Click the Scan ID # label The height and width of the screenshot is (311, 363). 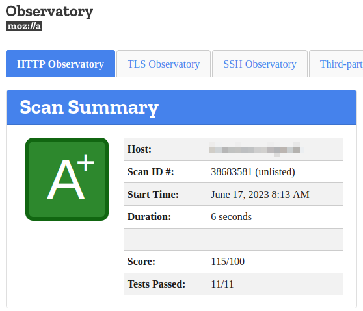pyautogui.click(x=151, y=172)
